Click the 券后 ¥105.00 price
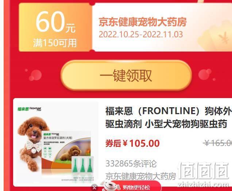The height and width of the screenshot is (191, 232). [132, 143]
